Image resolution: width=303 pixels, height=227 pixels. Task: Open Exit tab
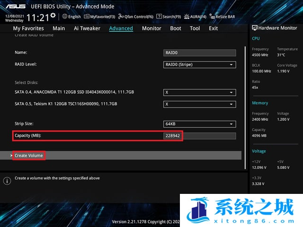click(213, 28)
